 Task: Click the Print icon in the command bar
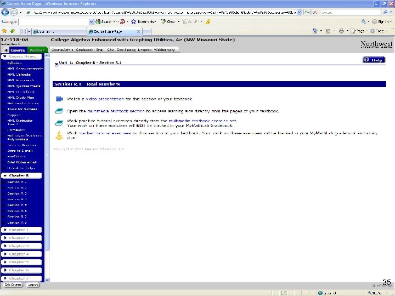341,31
